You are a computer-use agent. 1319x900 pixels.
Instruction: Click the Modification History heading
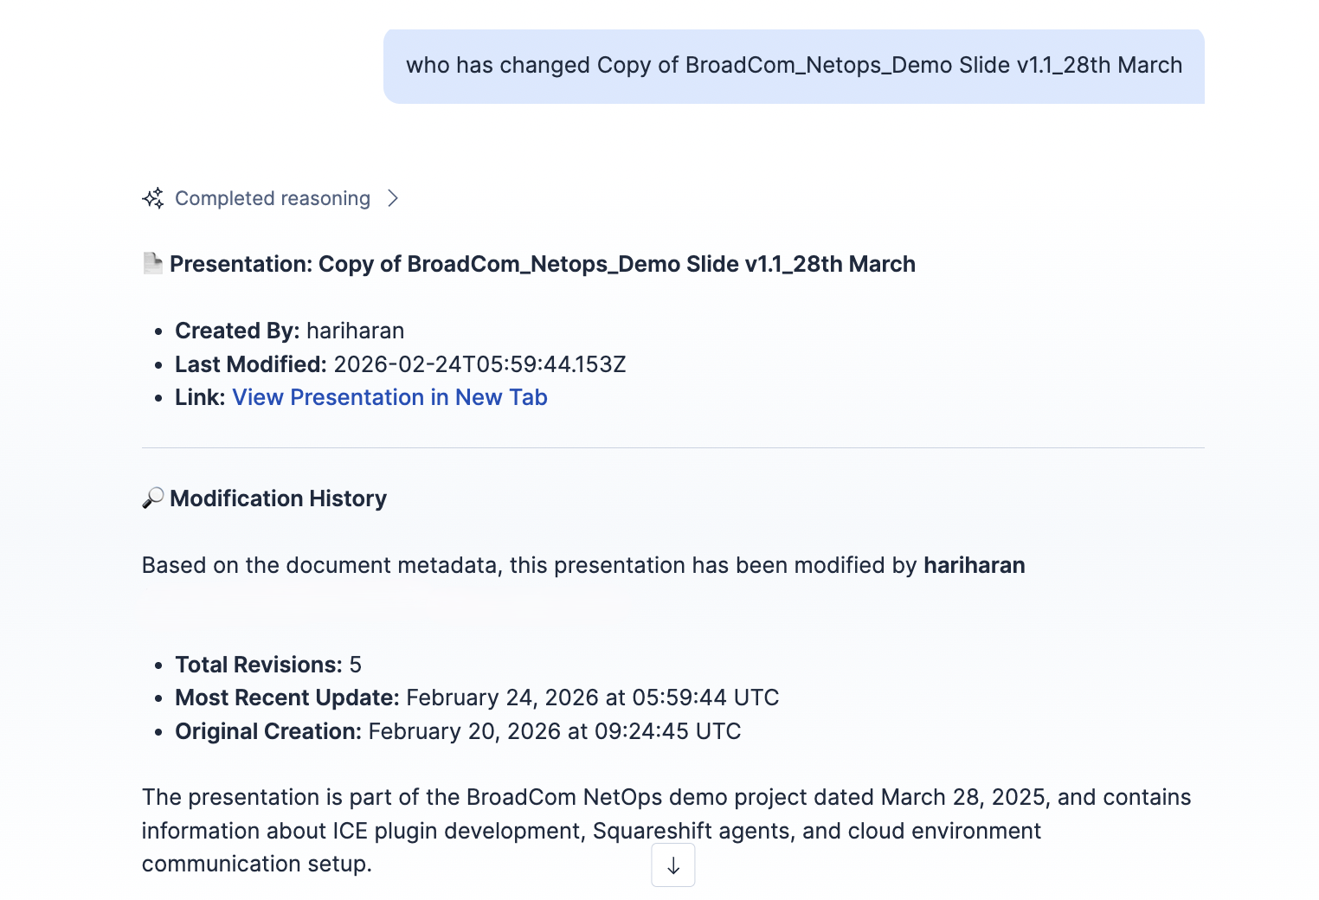point(278,498)
